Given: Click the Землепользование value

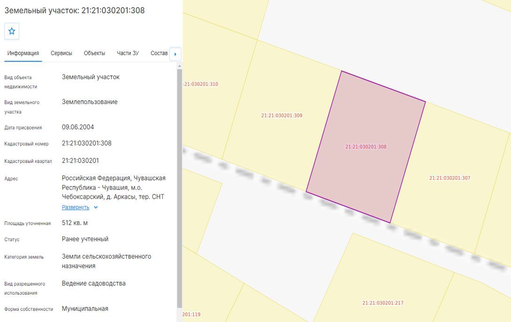Looking at the screenshot, I should coord(90,102).
